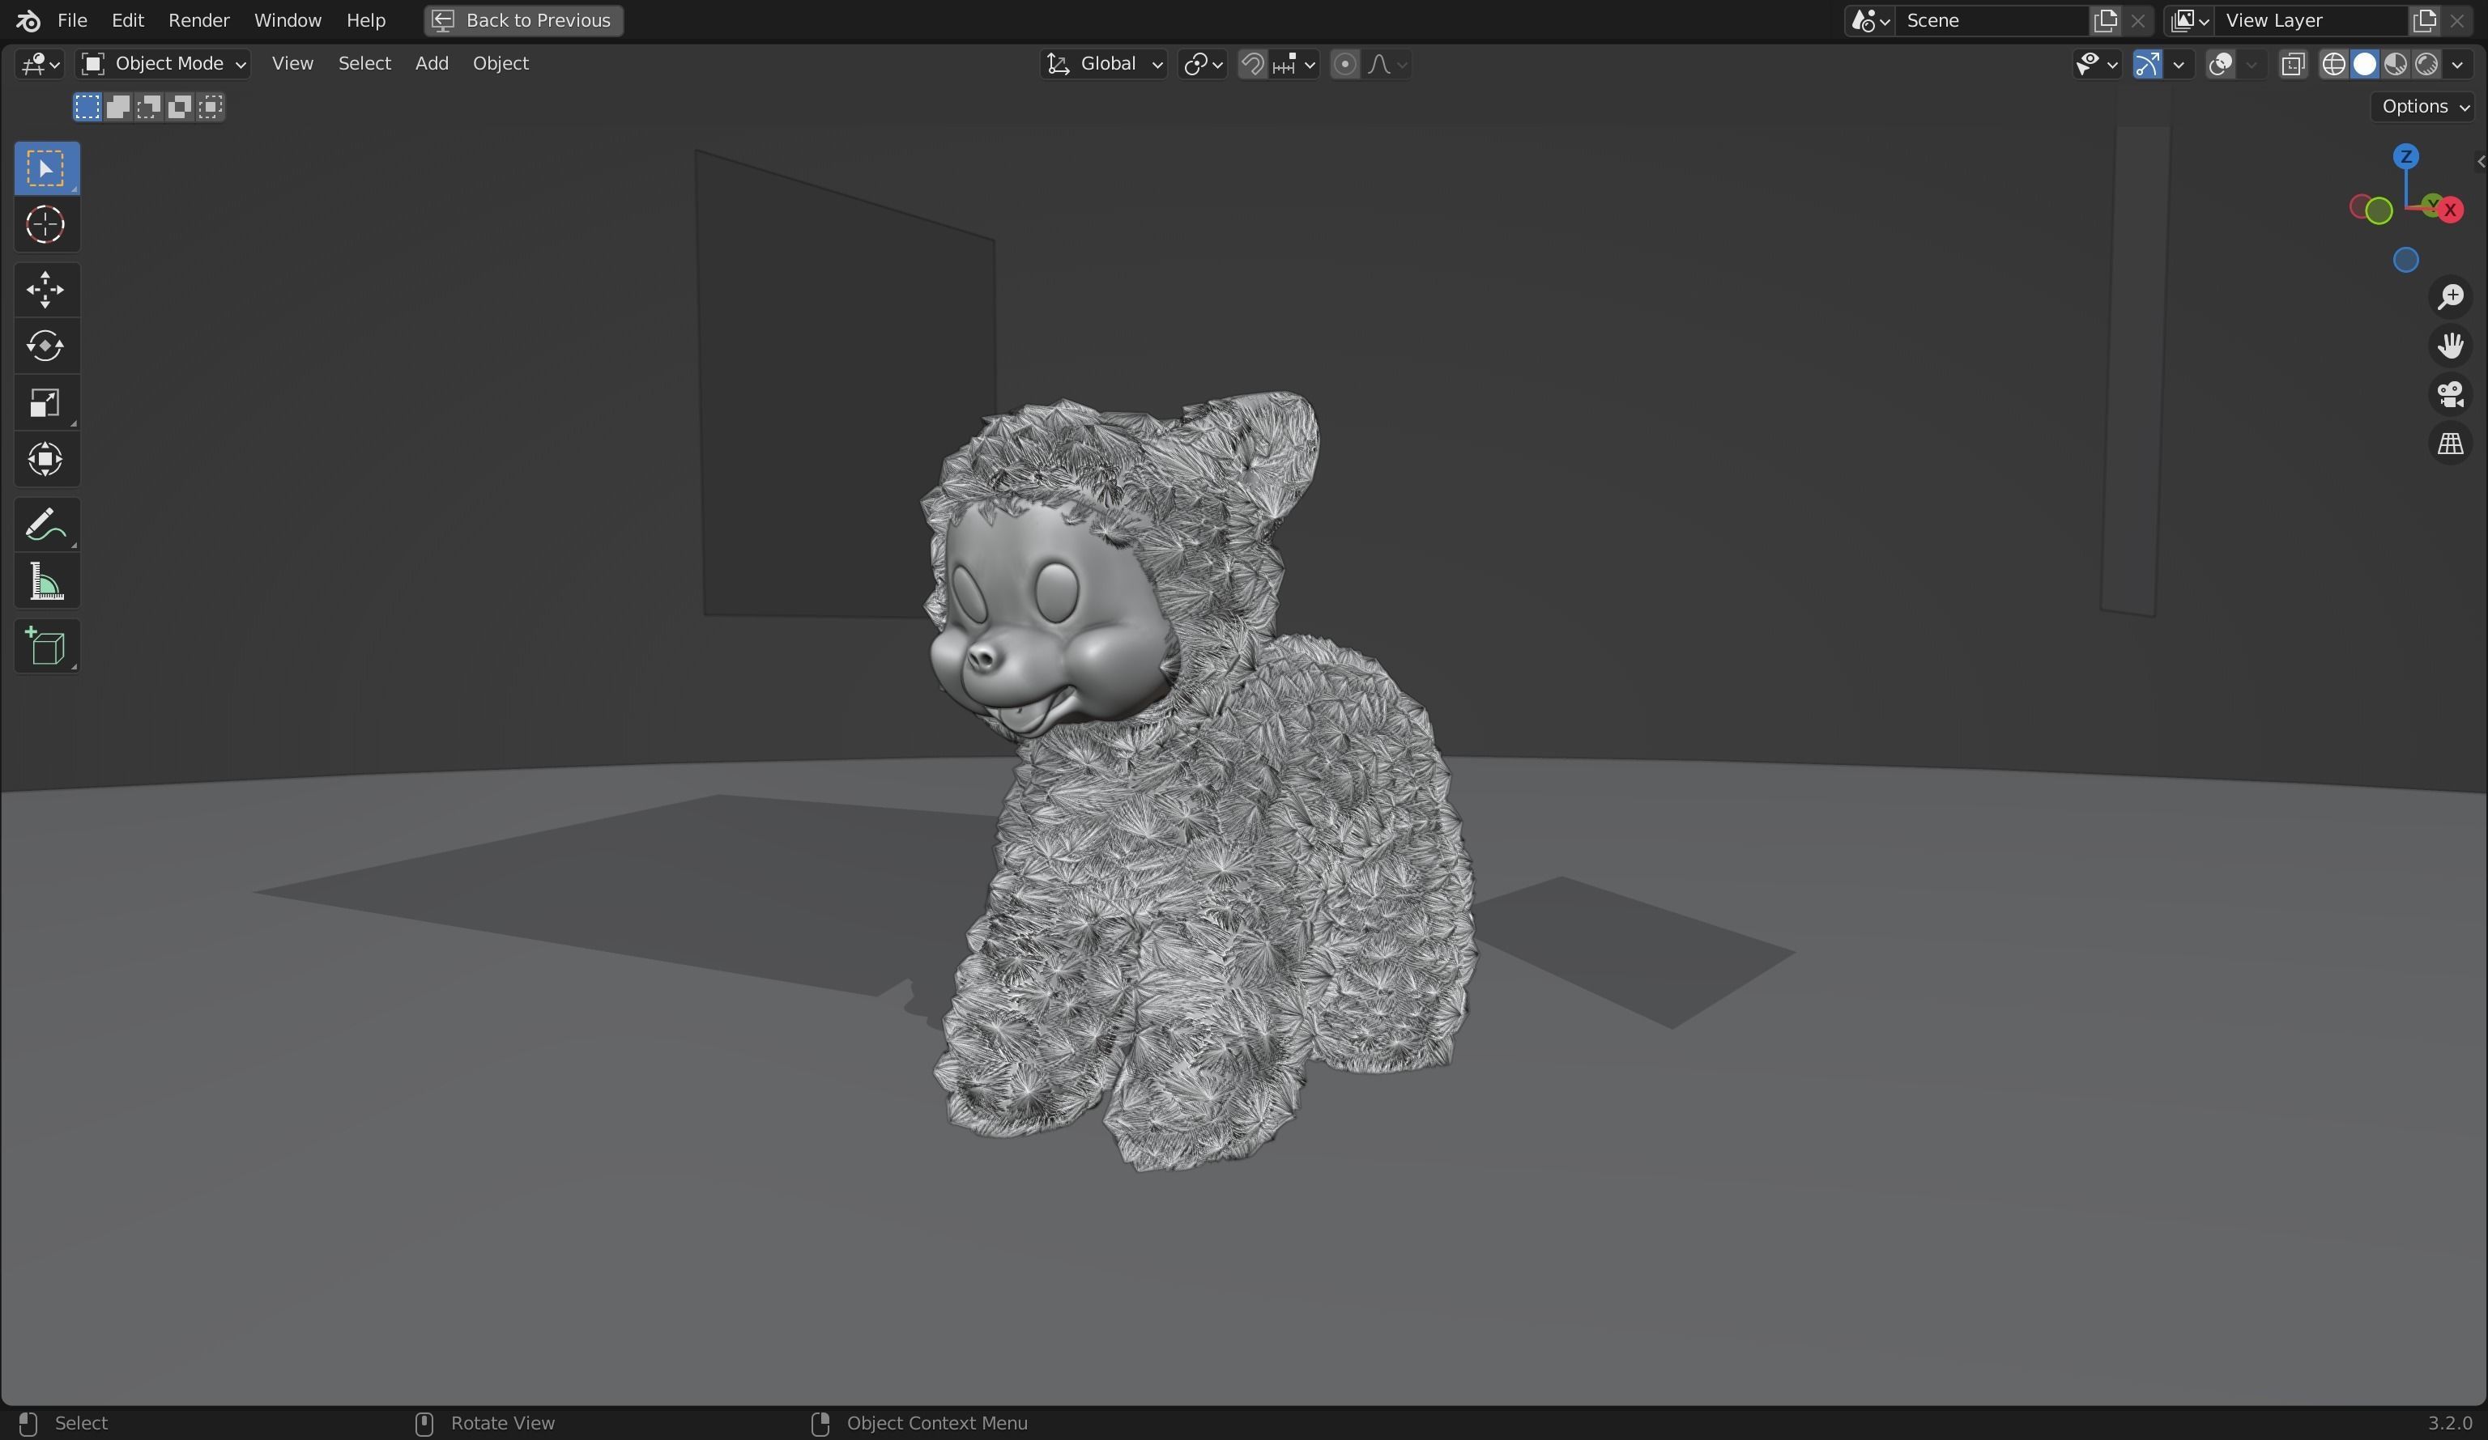Image resolution: width=2488 pixels, height=1440 pixels.
Task: Open the Window menu
Action: point(288,19)
